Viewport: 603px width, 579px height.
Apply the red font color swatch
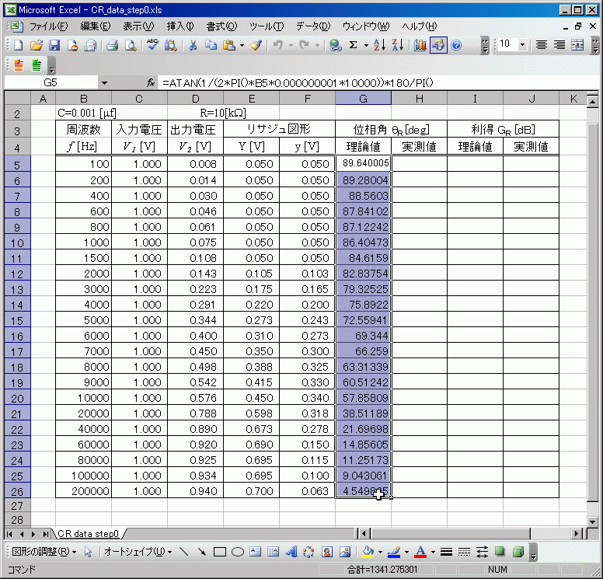(x=420, y=552)
